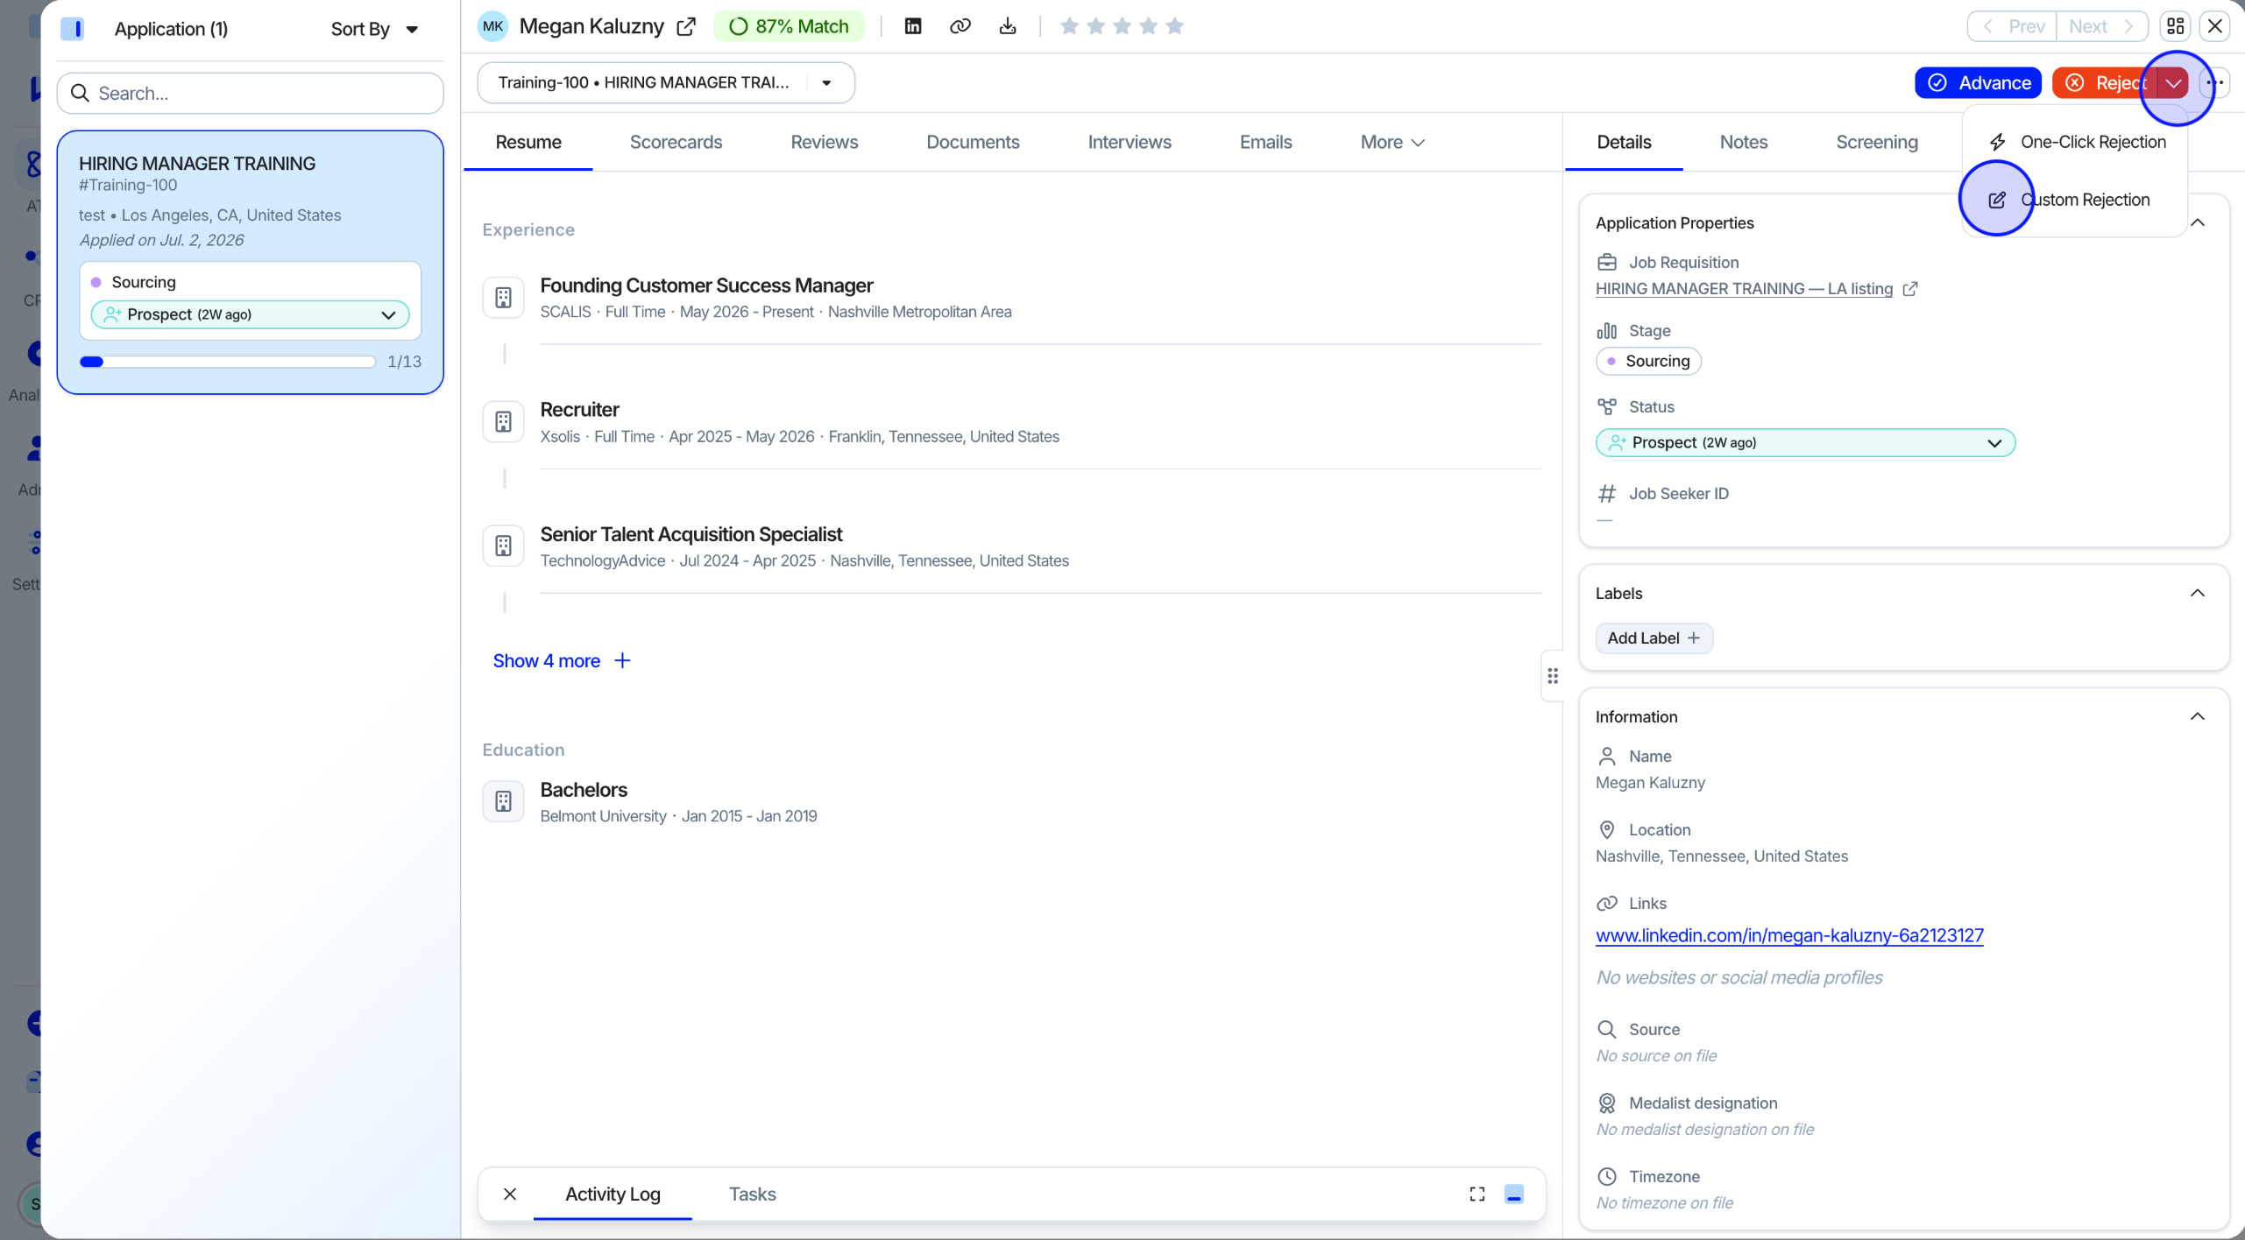Screen dimensions: 2245x1240
Task: Click Xsolis Recruiter company icon
Action: [x=503, y=422]
